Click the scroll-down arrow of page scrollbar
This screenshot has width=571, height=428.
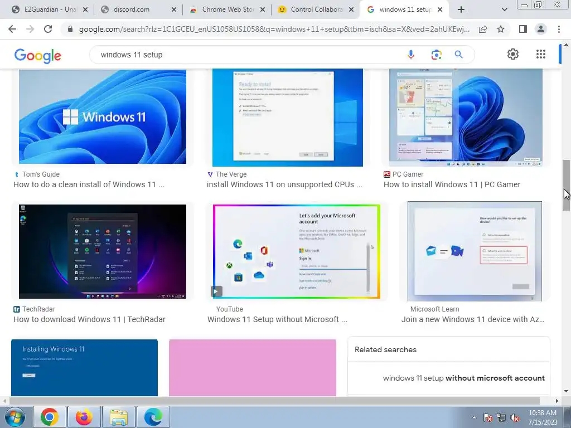(x=566, y=392)
